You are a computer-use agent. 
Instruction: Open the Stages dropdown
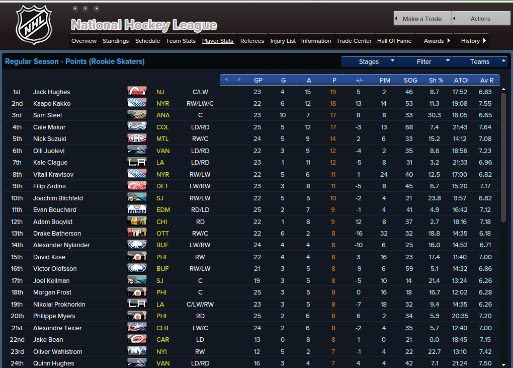click(x=369, y=61)
